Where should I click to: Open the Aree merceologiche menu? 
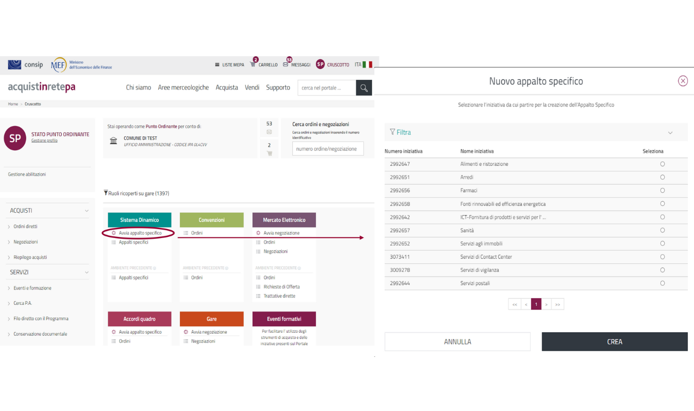click(183, 88)
